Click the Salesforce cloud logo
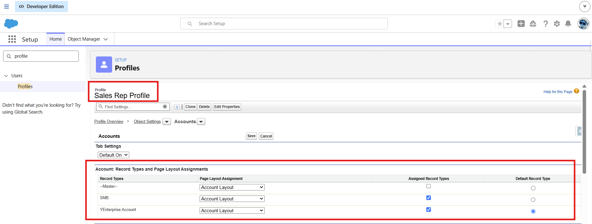The image size is (592, 224). point(11,24)
